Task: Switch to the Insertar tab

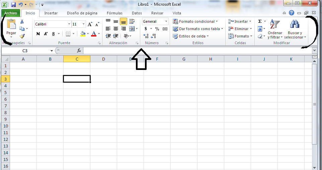Action: (x=51, y=13)
